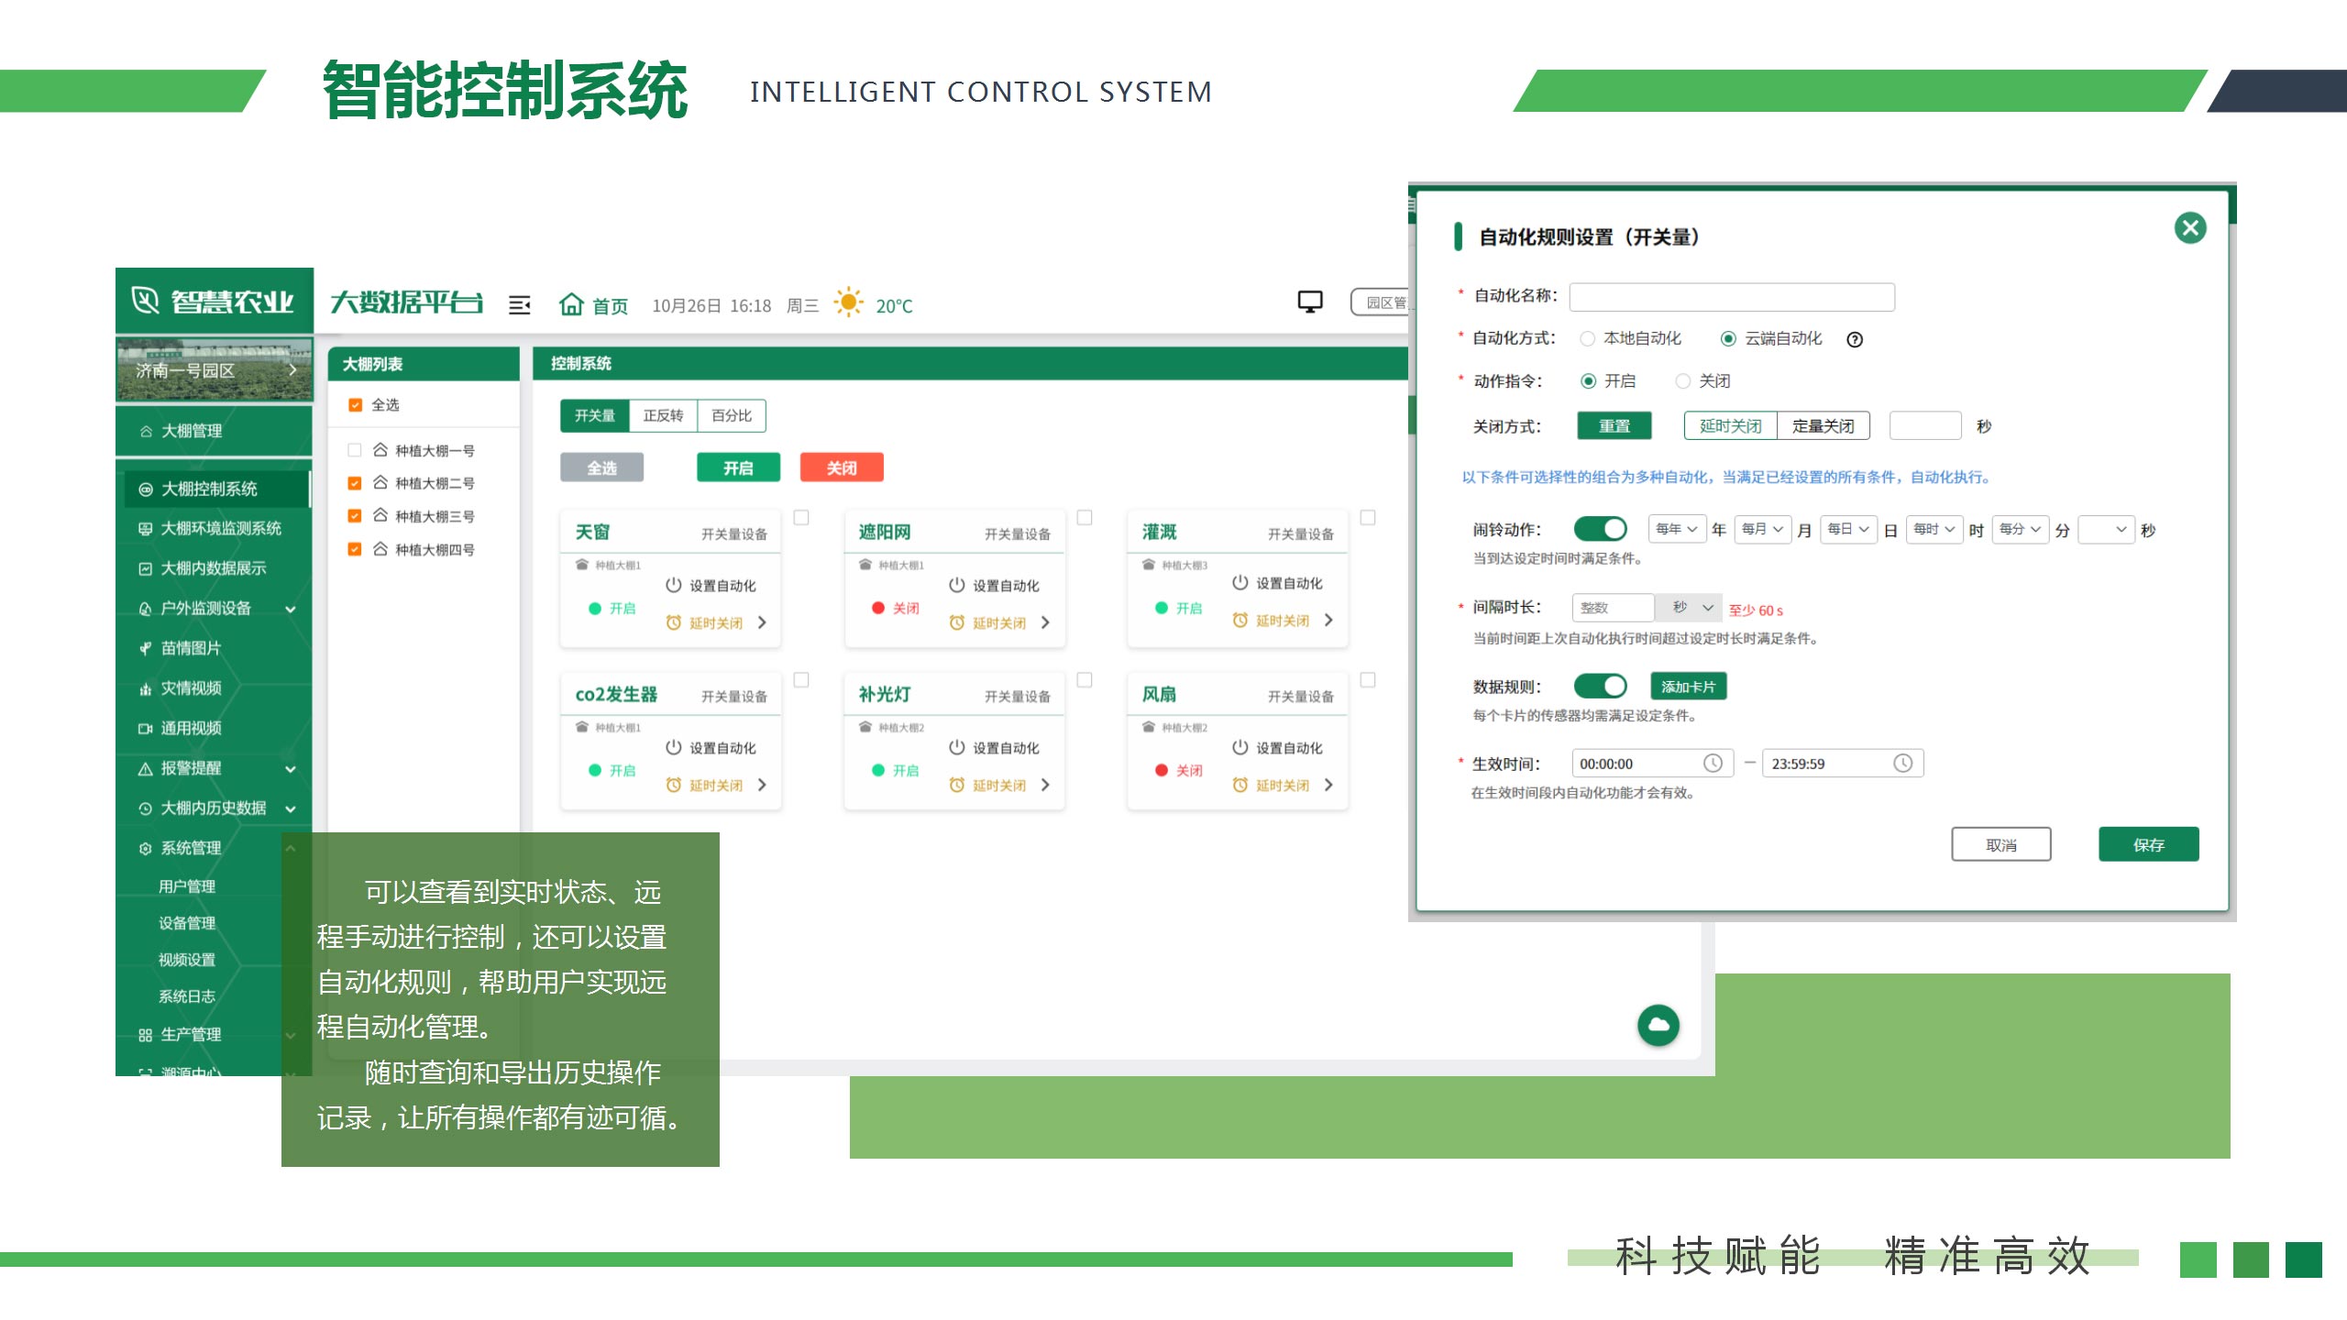2347x1320 pixels.
Task: Click the clock icon in 00:00:00 field
Action: 1713,764
